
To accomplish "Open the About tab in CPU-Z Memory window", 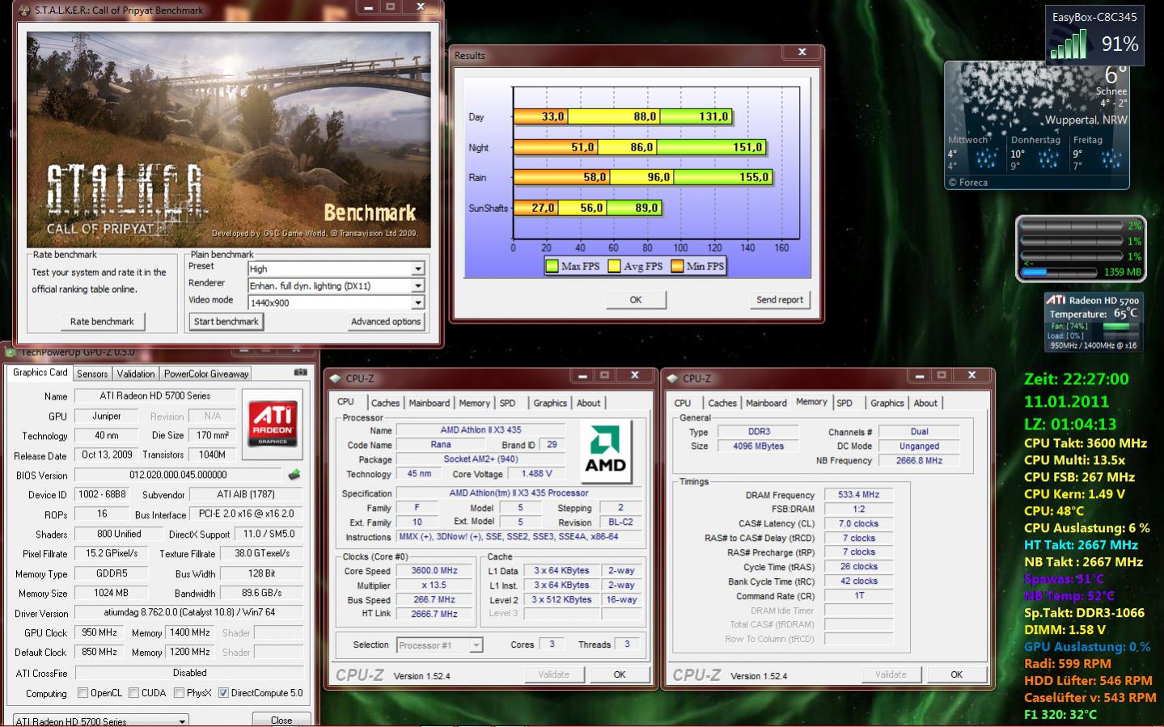I will [x=926, y=403].
